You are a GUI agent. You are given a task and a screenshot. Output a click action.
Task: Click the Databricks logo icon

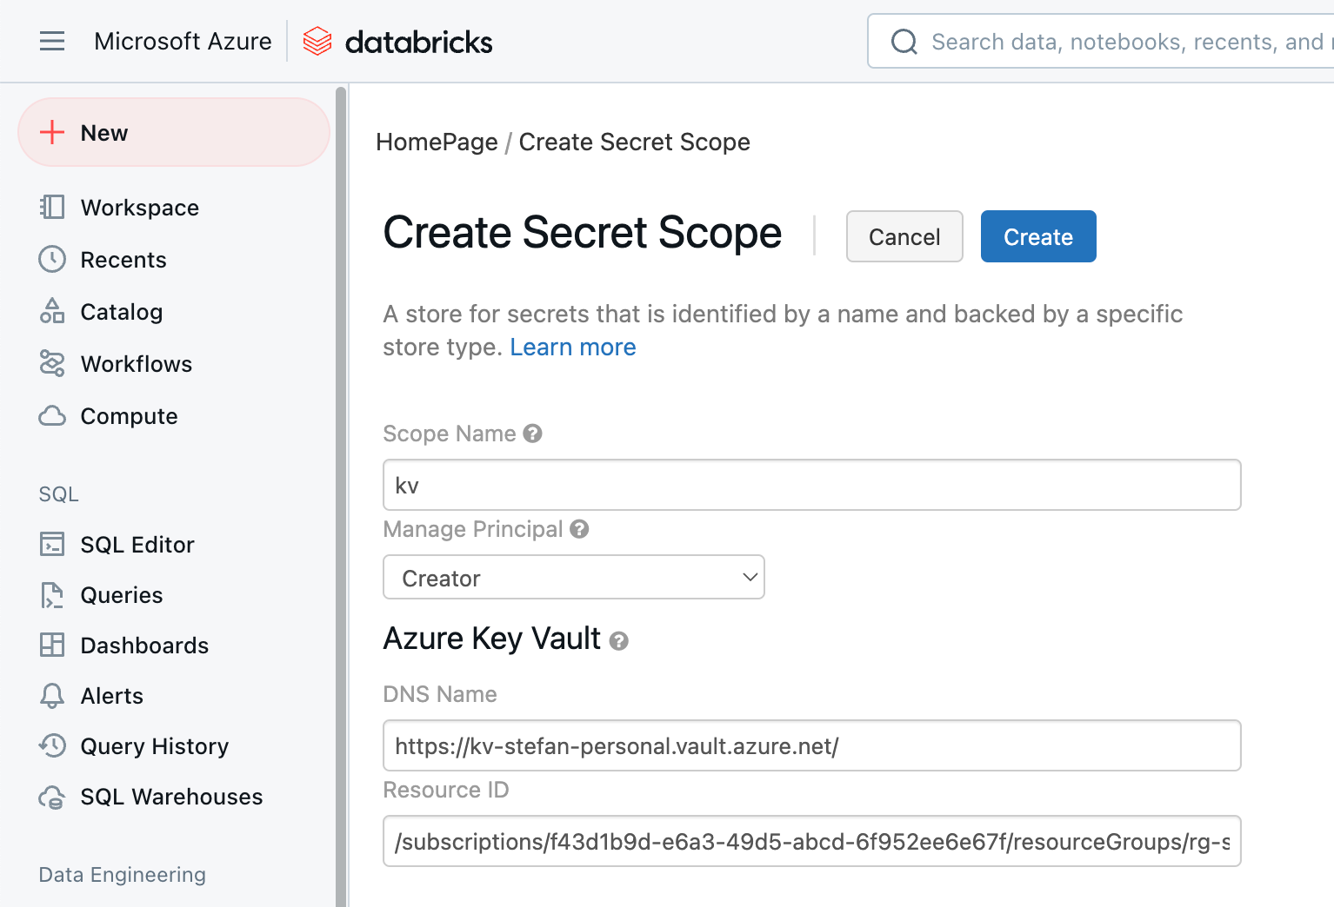click(x=317, y=41)
